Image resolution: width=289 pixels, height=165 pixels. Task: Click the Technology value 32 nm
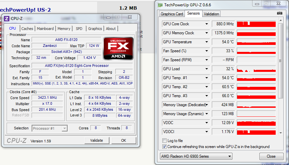(41, 58)
